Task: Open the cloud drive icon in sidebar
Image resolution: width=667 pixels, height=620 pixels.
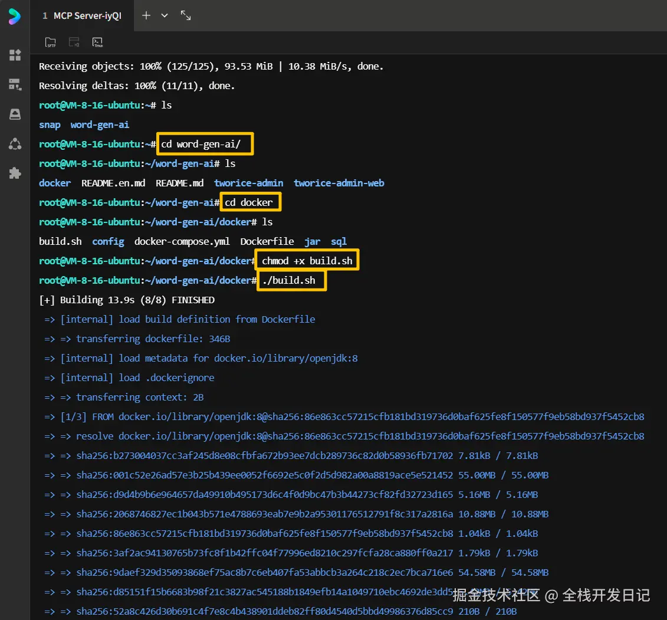Action: click(15, 114)
